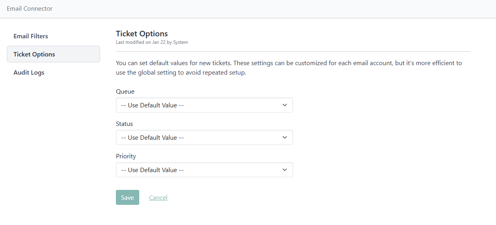Click the chevron arrow in Priority dropdown
496x225 pixels.
[285, 170]
